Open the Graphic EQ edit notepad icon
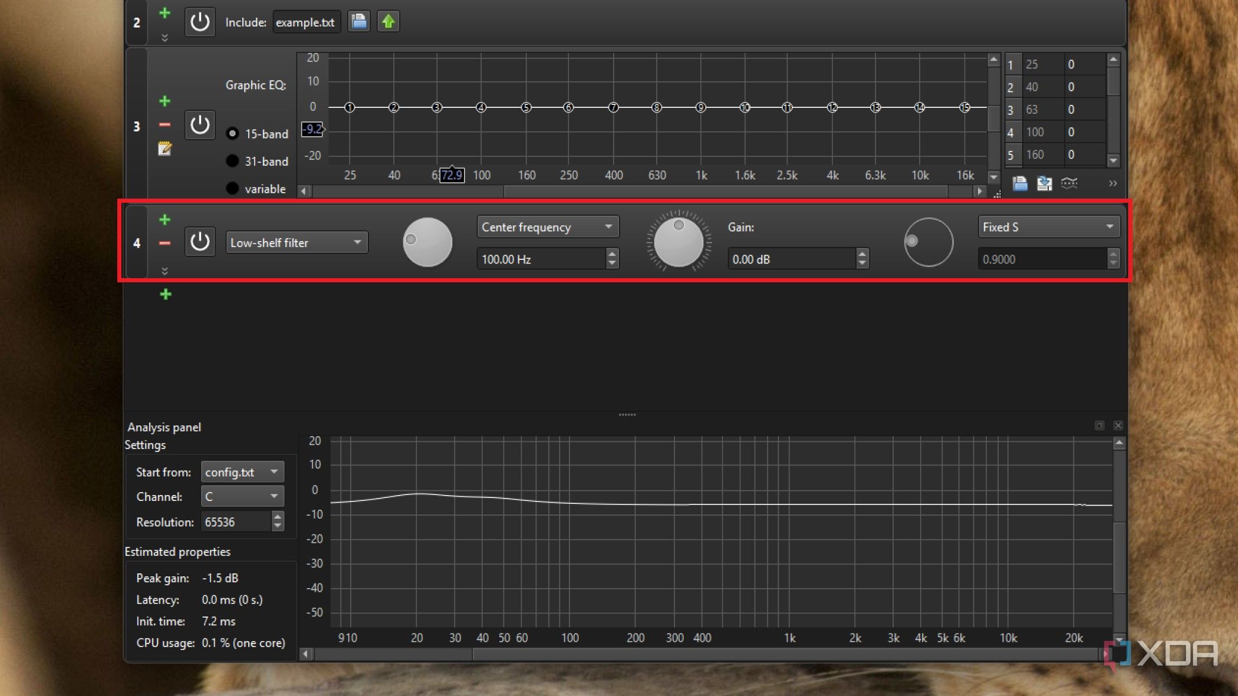The image size is (1238, 696). click(165, 149)
